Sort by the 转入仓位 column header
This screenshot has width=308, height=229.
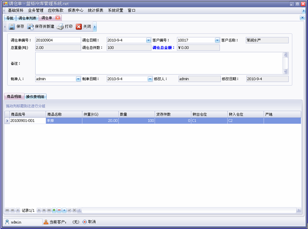pos(246,114)
